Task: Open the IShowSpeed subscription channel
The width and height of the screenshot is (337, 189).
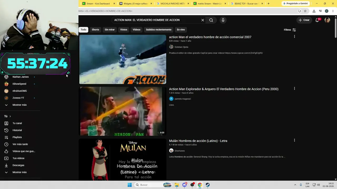Action: point(20,84)
